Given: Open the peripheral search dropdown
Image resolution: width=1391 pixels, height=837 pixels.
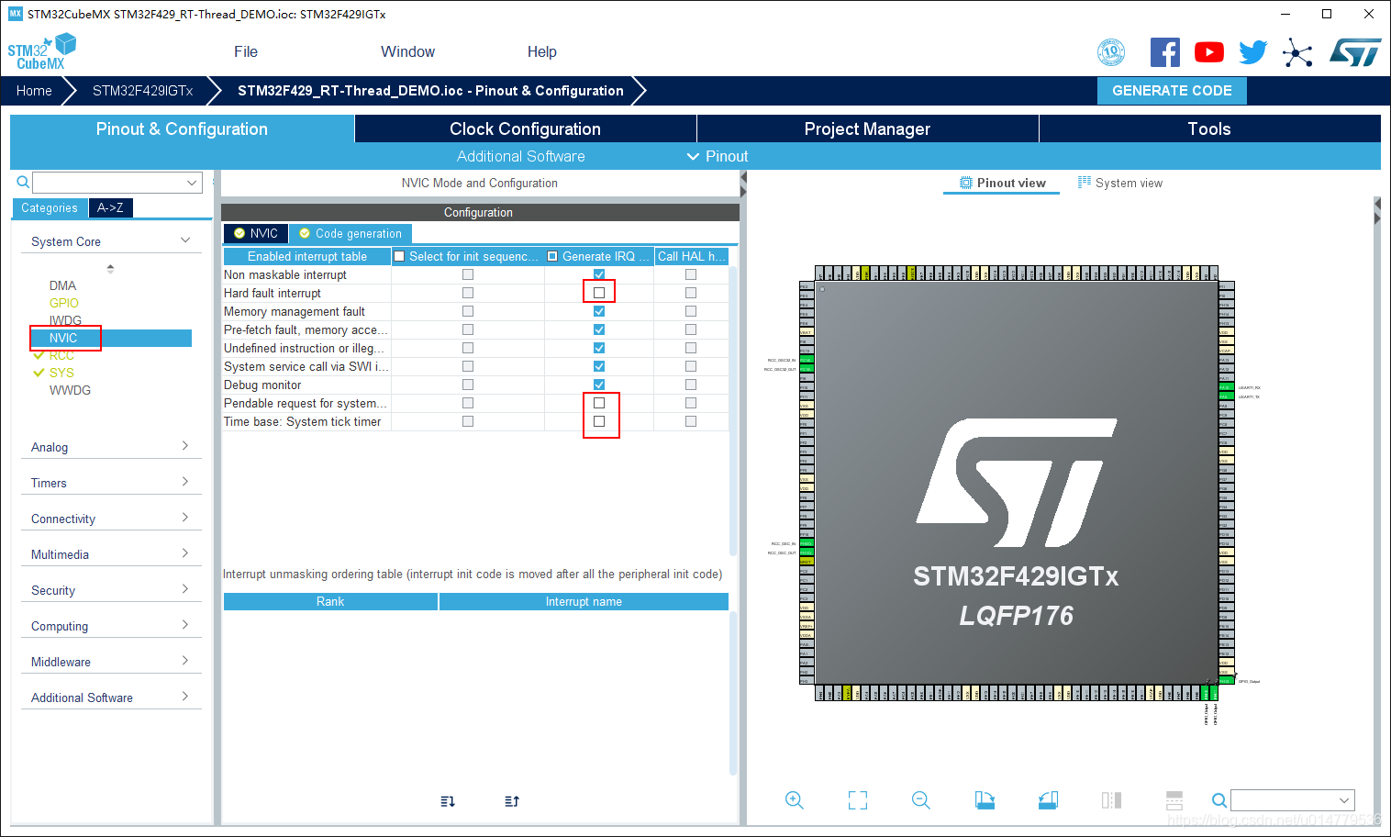Looking at the screenshot, I should click(192, 183).
